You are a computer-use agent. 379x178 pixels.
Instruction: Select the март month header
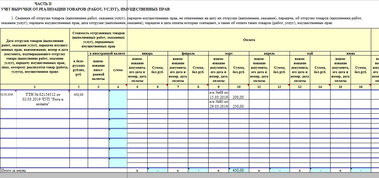229,53
